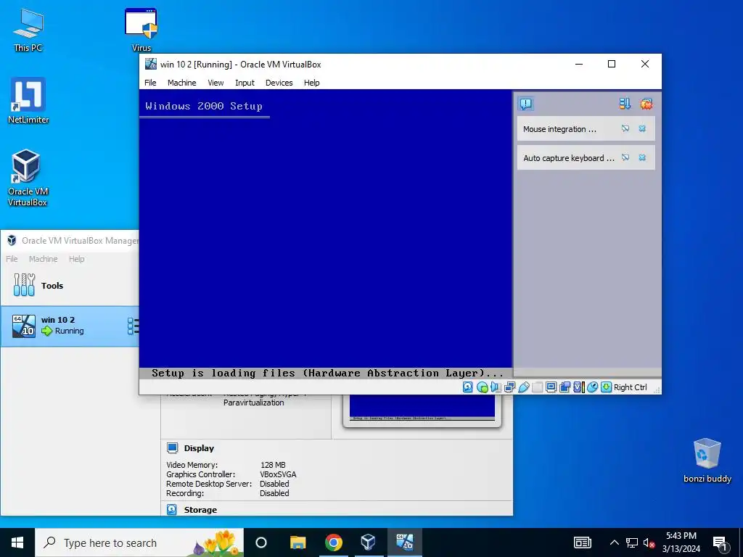Click the mouse integration status icon
Image resolution: width=743 pixels, height=557 pixels.
point(592,387)
